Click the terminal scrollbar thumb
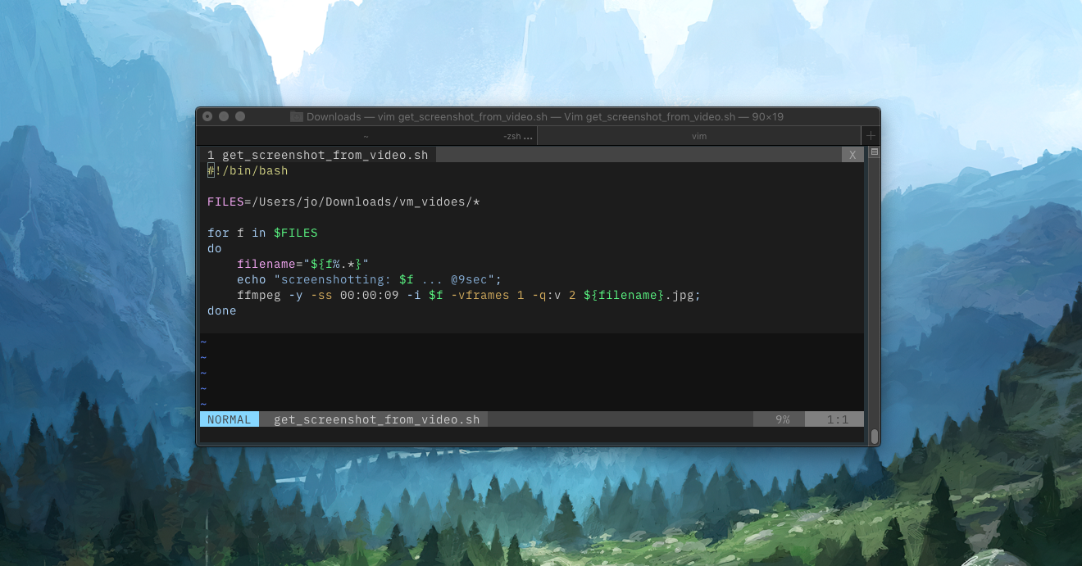The image size is (1082, 566). coord(874,436)
